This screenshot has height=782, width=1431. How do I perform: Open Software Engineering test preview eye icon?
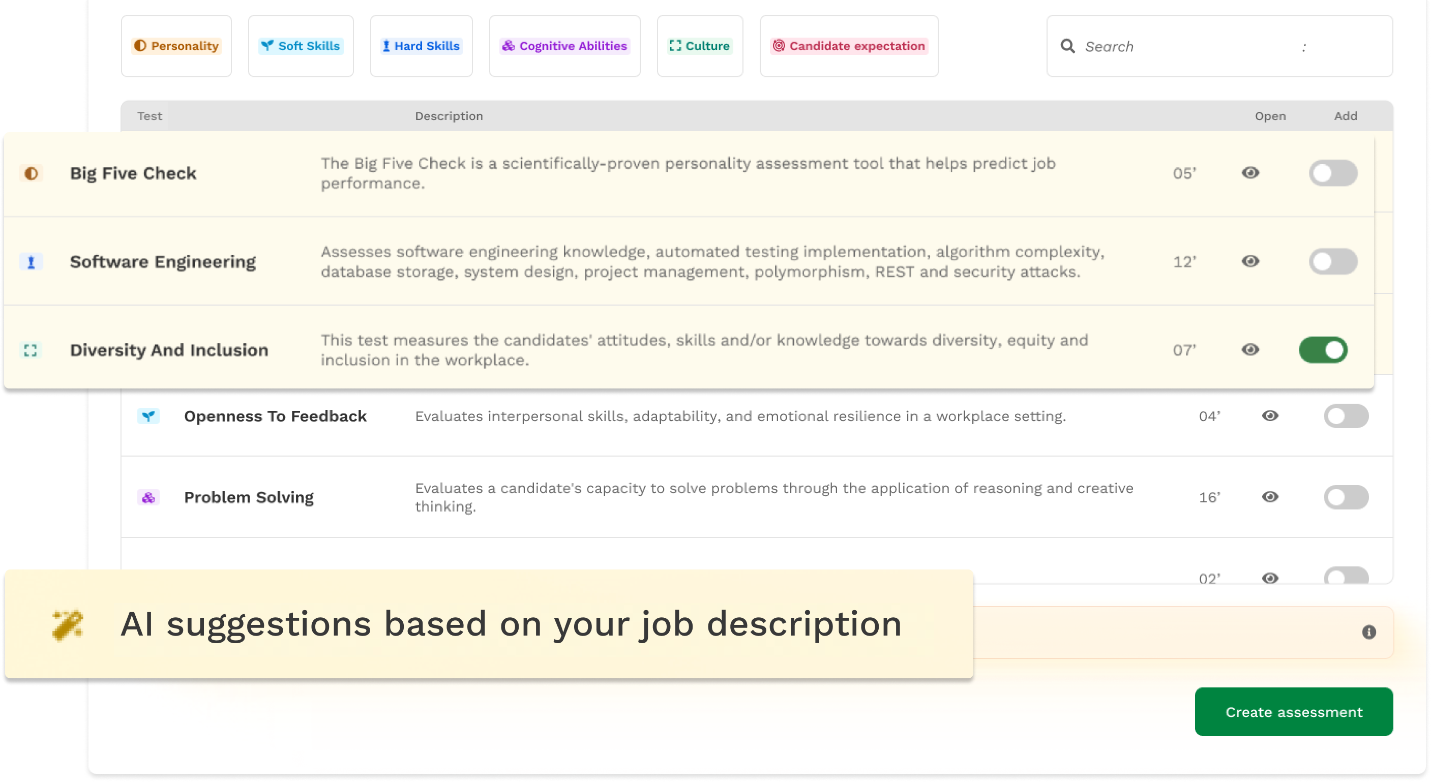click(1250, 261)
